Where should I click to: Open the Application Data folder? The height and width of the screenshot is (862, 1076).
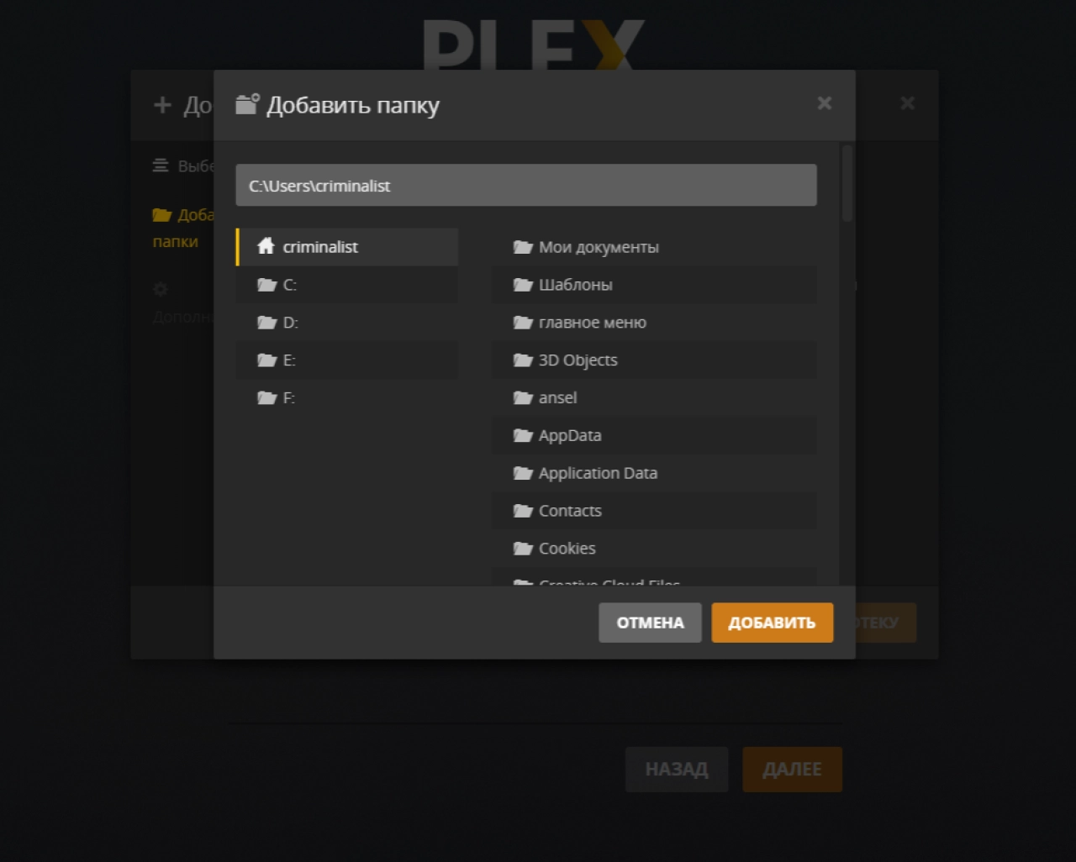[x=654, y=473]
